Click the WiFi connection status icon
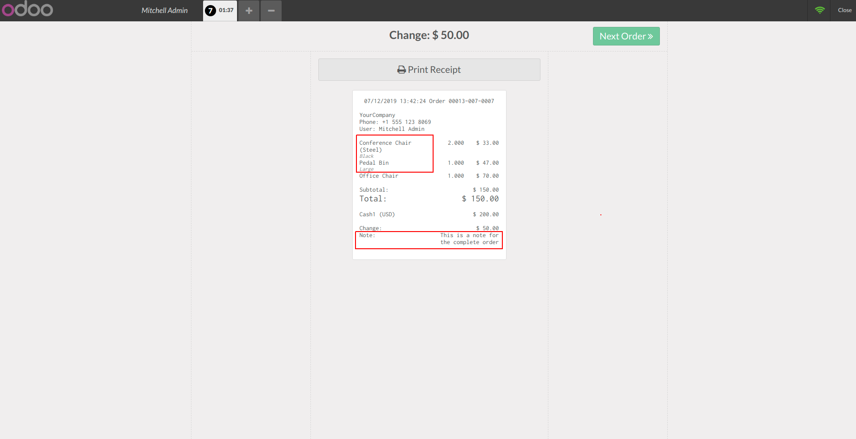Image resolution: width=856 pixels, height=439 pixels. [819, 10]
